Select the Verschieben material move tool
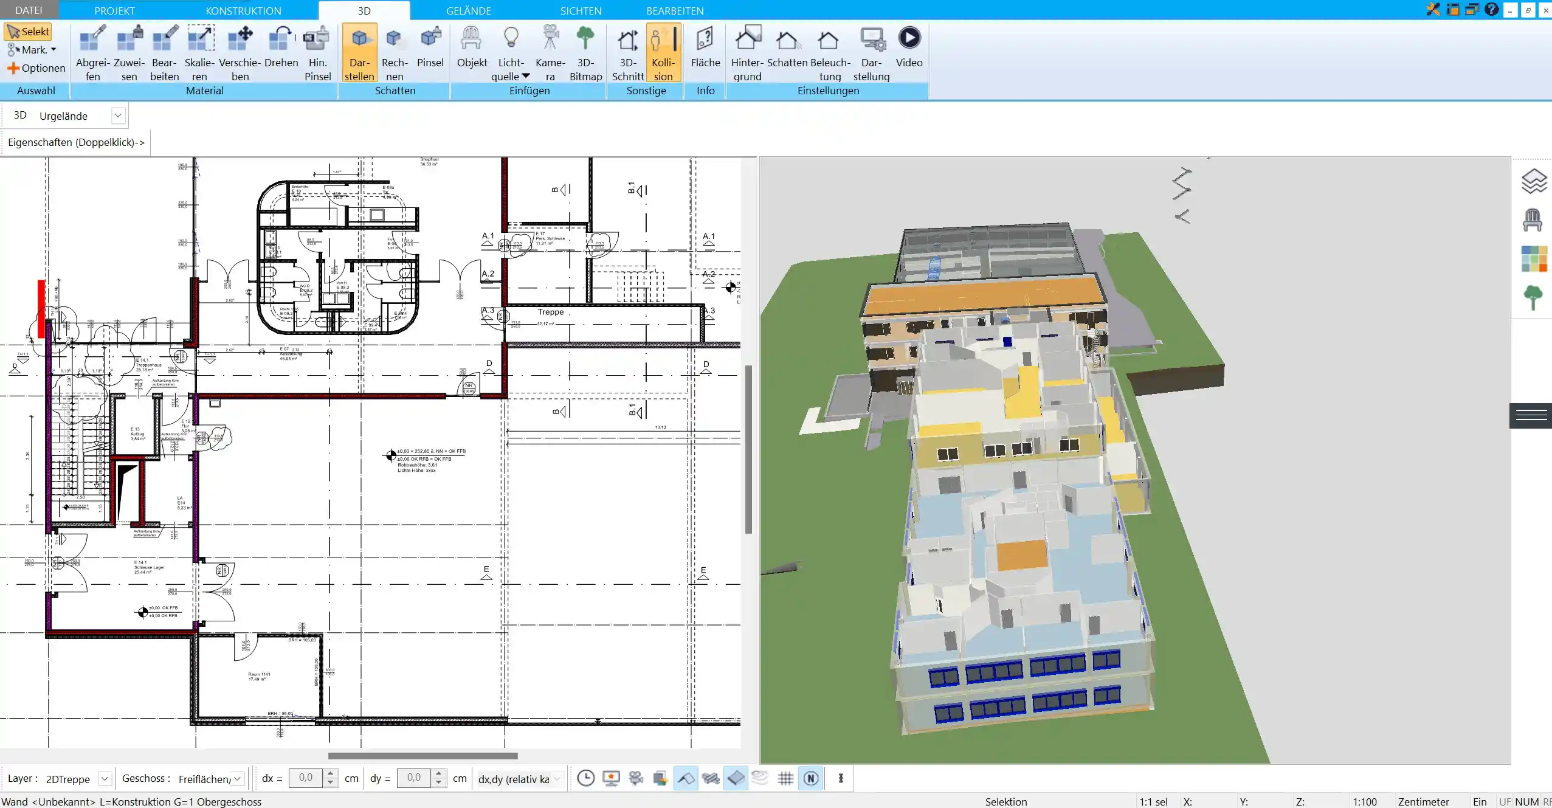 [x=240, y=53]
